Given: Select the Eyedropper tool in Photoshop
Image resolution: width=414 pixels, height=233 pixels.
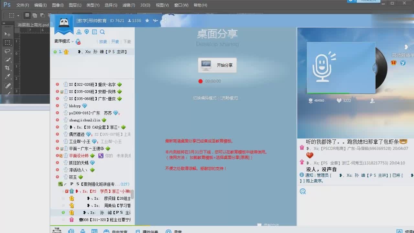Looking at the screenshot, I should [7, 77].
